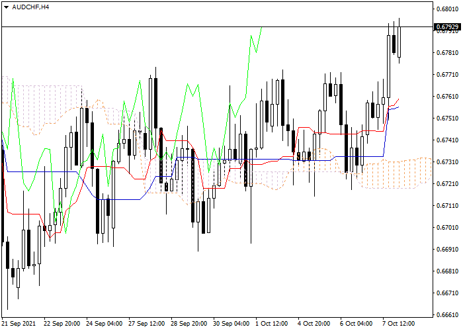Click the 0.67010 price axis label
Image resolution: width=463 pixels, height=331 pixels.
(x=447, y=228)
